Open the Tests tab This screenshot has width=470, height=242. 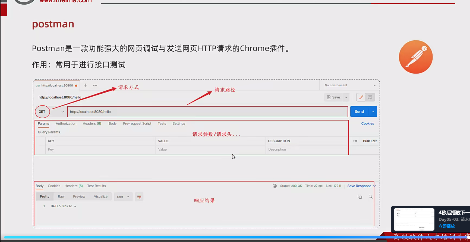click(x=162, y=123)
